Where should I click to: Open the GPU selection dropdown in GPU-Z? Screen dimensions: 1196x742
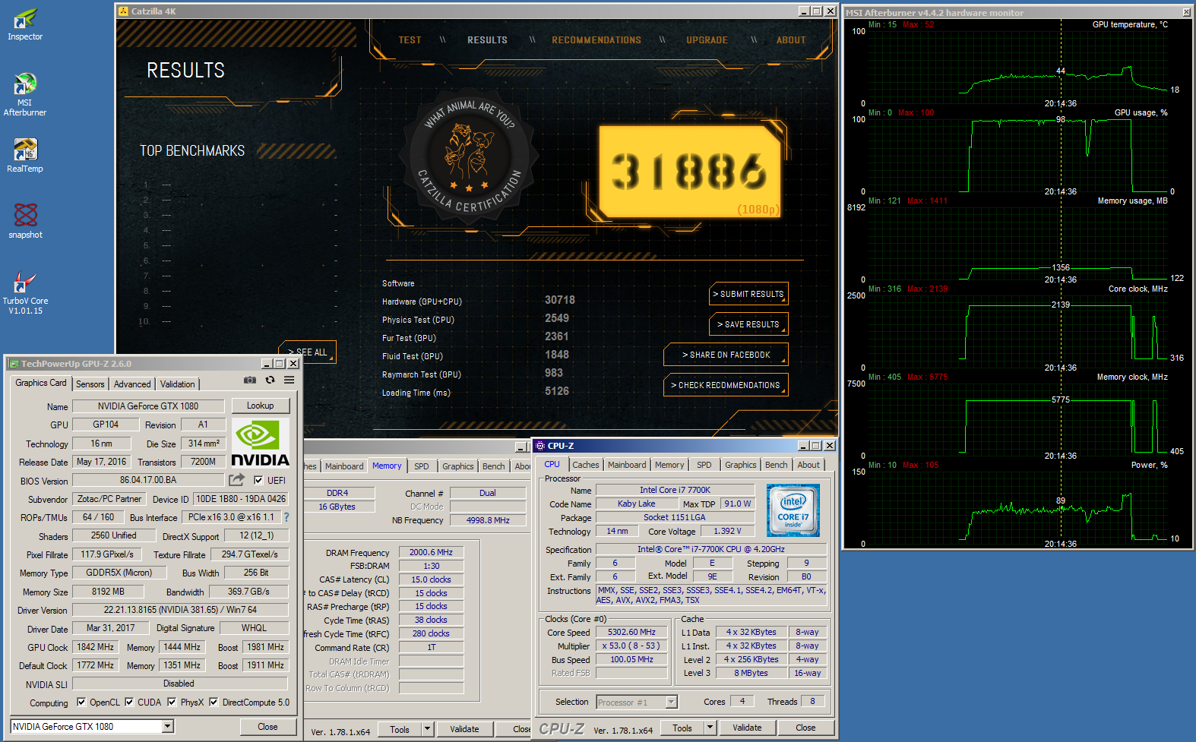click(168, 727)
